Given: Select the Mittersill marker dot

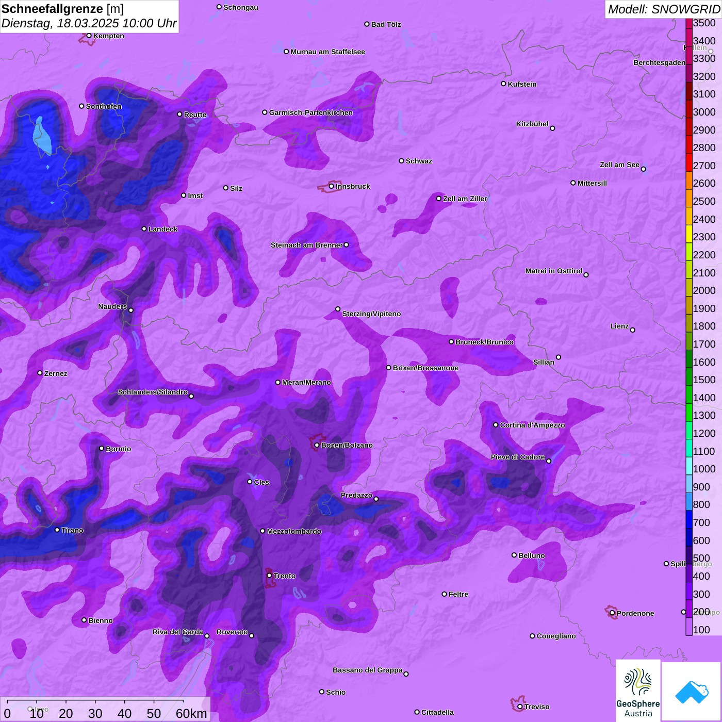Looking at the screenshot, I should pyautogui.click(x=573, y=183).
